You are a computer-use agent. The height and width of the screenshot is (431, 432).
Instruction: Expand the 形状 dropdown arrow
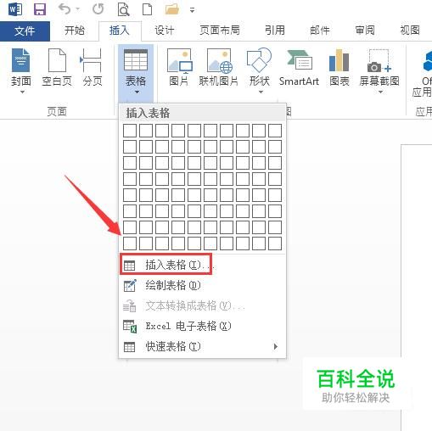261,92
